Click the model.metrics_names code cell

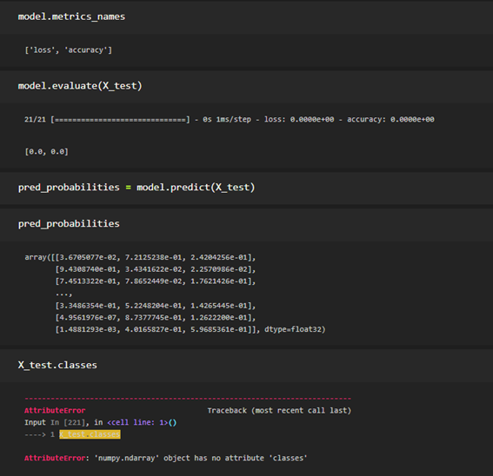pos(247,17)
